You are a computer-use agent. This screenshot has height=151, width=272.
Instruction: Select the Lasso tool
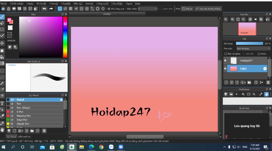coord(2,77)
